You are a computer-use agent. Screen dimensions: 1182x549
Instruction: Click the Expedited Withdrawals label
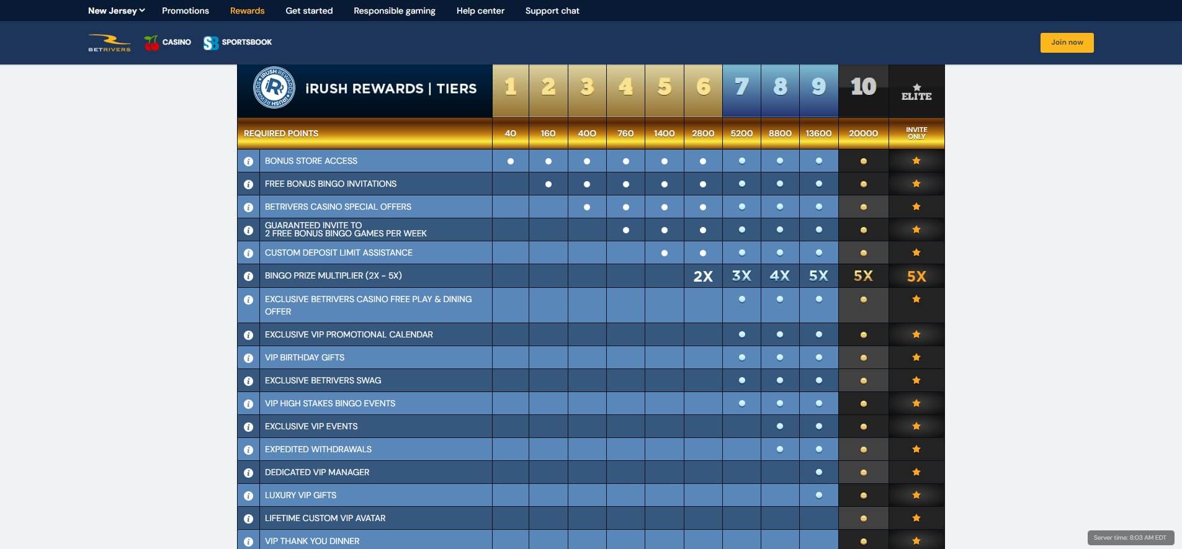(x=318, y=449)
